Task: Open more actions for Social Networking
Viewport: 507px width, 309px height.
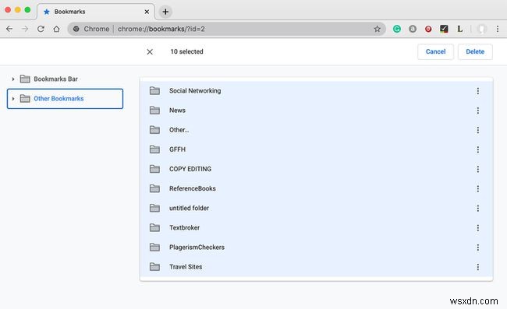Action: point(477,91)
